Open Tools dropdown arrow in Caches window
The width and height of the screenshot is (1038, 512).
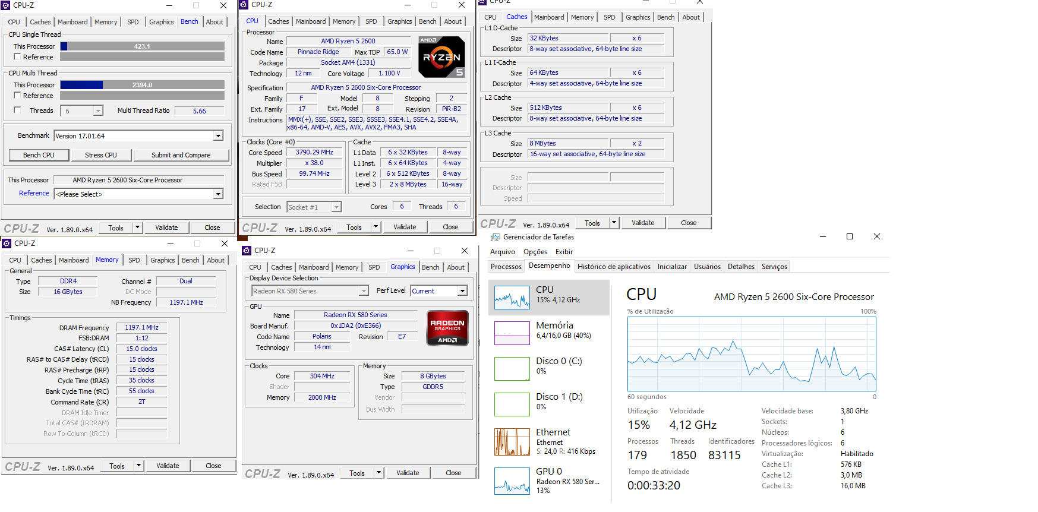click(614, 223)
